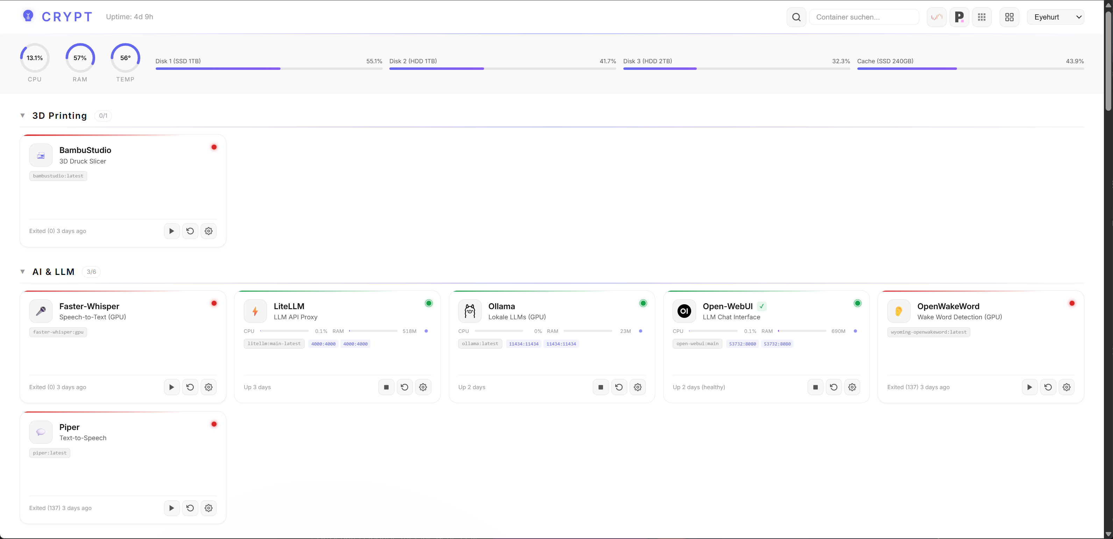Restart the BambuStudio container
Screen dimensions: 1113x539
190,231
